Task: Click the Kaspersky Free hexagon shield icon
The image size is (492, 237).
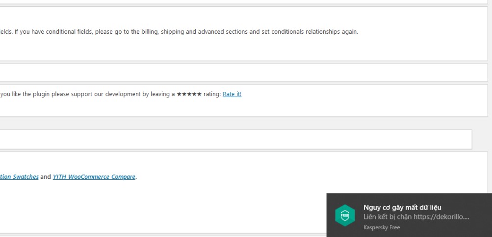Action: click(345, 215)
